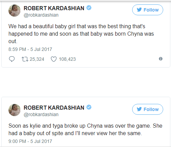Visit @robkardashian handle in second tweet
Image resolution: width=171 pixels, height=147 pixels.
41,114
